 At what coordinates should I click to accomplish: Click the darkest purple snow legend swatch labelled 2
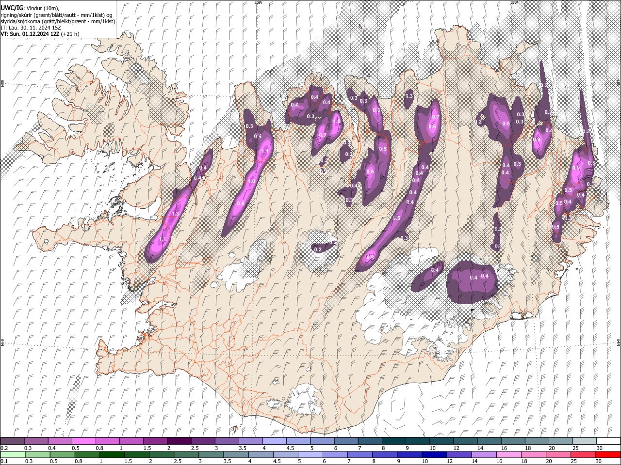(179, 441)
